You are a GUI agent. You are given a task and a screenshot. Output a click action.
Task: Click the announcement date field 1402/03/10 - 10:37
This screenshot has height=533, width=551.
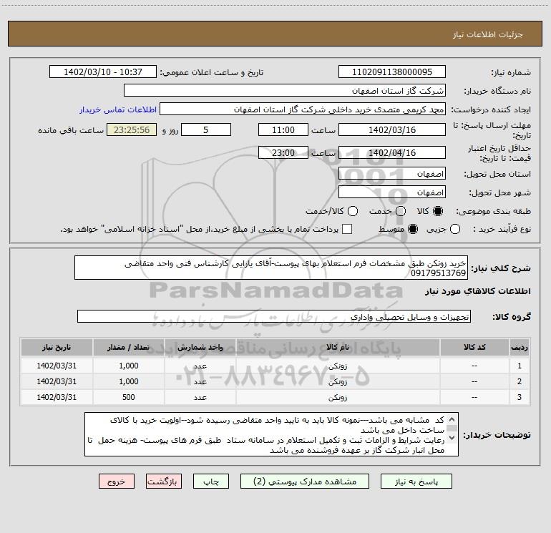[x=103, y=72]
